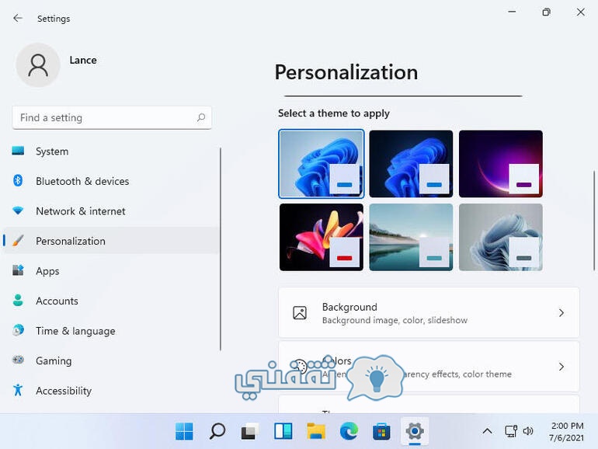Click the search magnifier in Find a setting
Screen dimensions: 598x449
coord(201,117)
